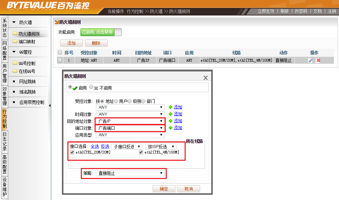Open the 策略 dropdown showing 直接阻止
339x200 pixels.
(130, 173)
